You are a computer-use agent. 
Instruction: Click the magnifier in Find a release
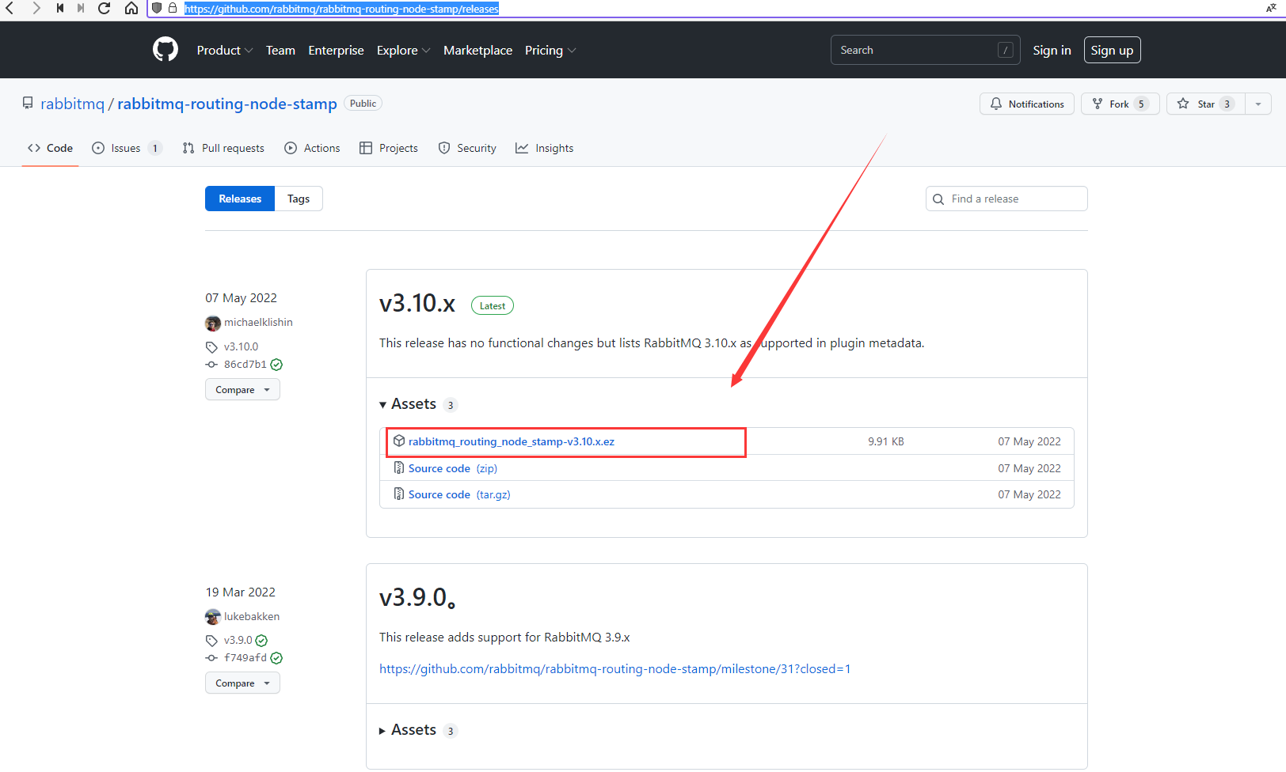pyautogui.click(x=938, y=199)
